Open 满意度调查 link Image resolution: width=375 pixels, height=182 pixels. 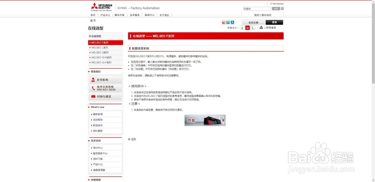tap(99, 170)
